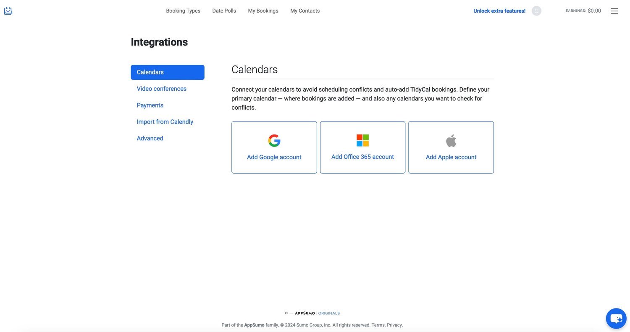Click the Unlock extra features! link
The height and width of the screenshot is (332, 630).
tap(499, 11)
